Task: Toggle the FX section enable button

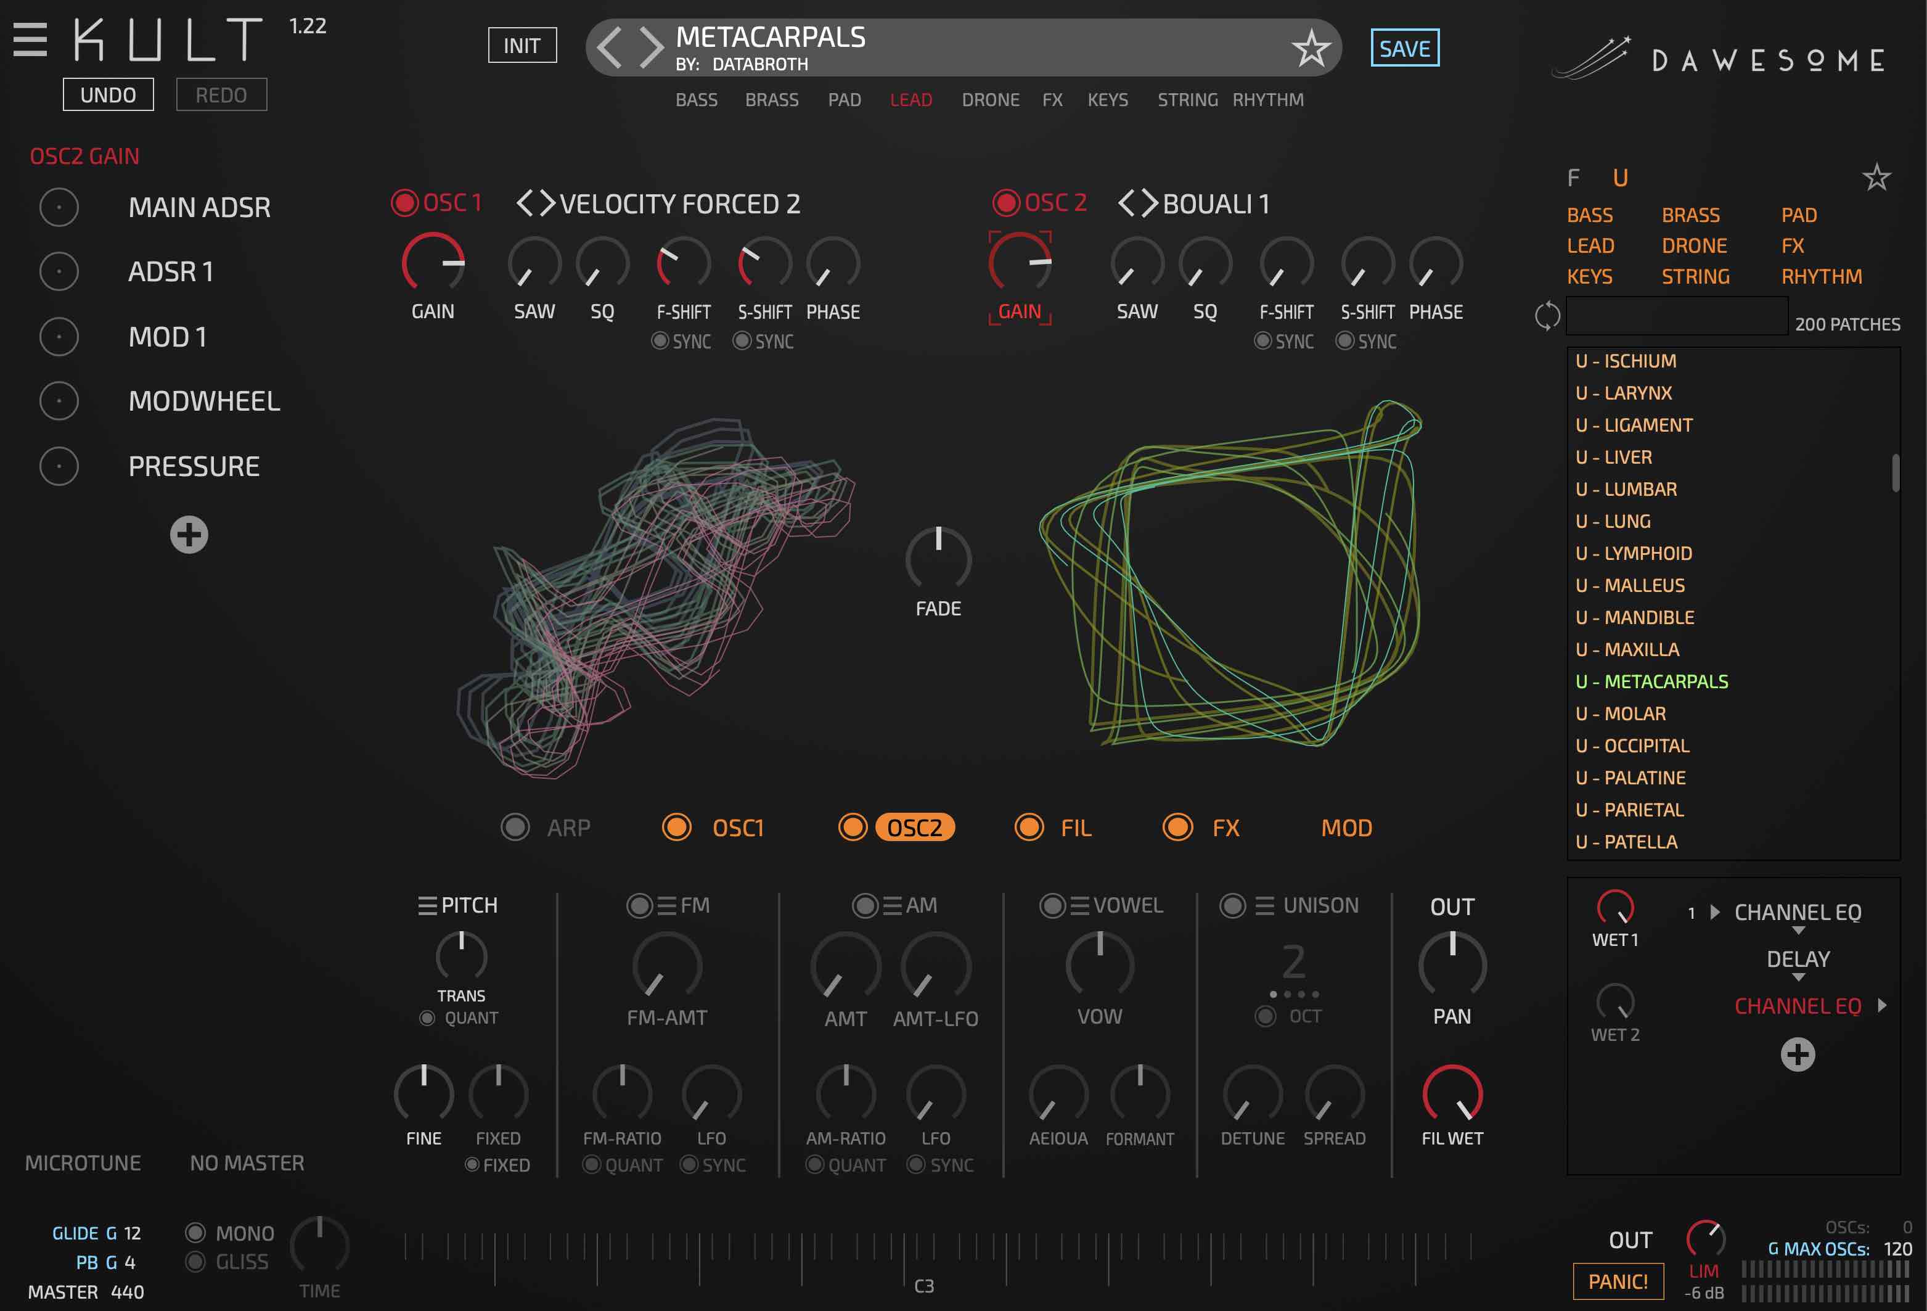Action: [x=1177, y=828]
